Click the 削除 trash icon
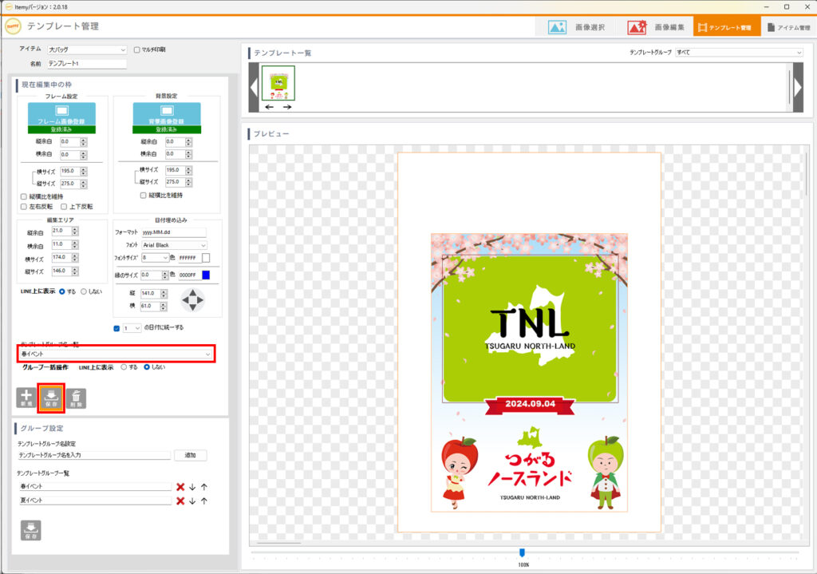Image resolution: width=817 pixels, height=574 pixels. click(x=76, y=398)
